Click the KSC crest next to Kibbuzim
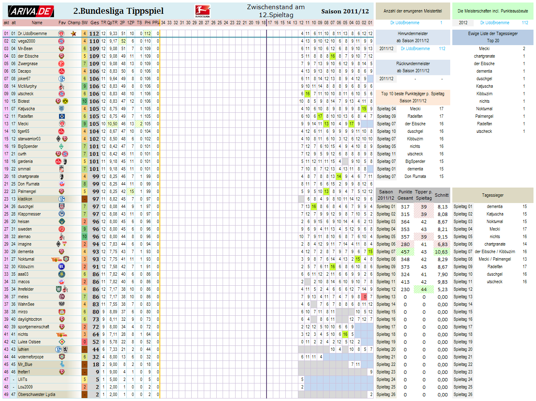The width and height of the screenshot is (536, 401). pos(62,266)
